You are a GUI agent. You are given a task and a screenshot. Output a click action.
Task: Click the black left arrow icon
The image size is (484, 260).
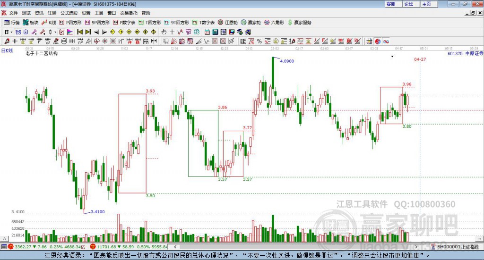pyautogui.click(x=96, y=32)
